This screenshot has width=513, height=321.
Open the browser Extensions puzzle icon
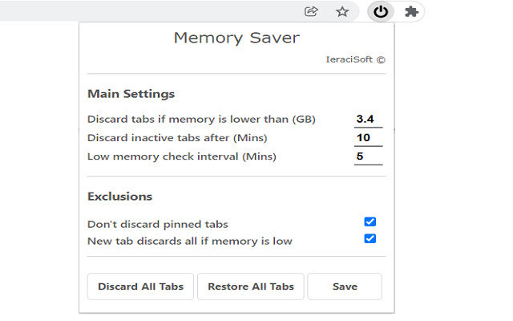[411, 11]
